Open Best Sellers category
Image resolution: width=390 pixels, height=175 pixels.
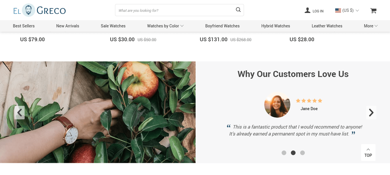(x=24, y=26)
